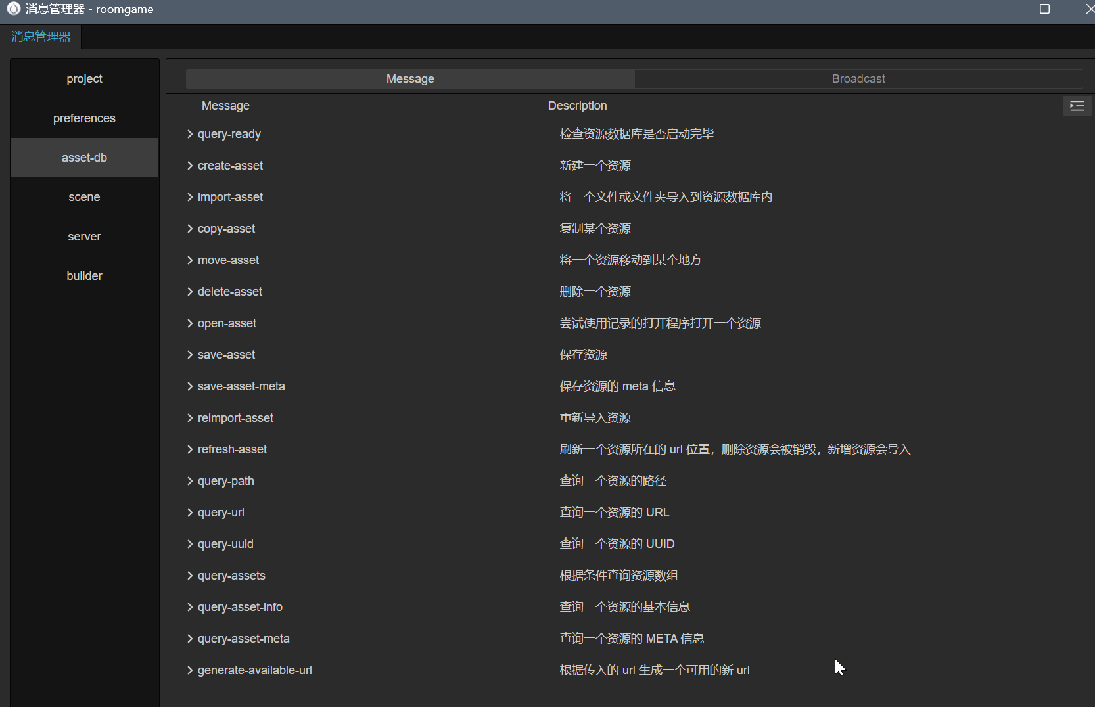1095x707 pixels.
Task: Click the import-asset message name
Action: (x=230, y=197)
